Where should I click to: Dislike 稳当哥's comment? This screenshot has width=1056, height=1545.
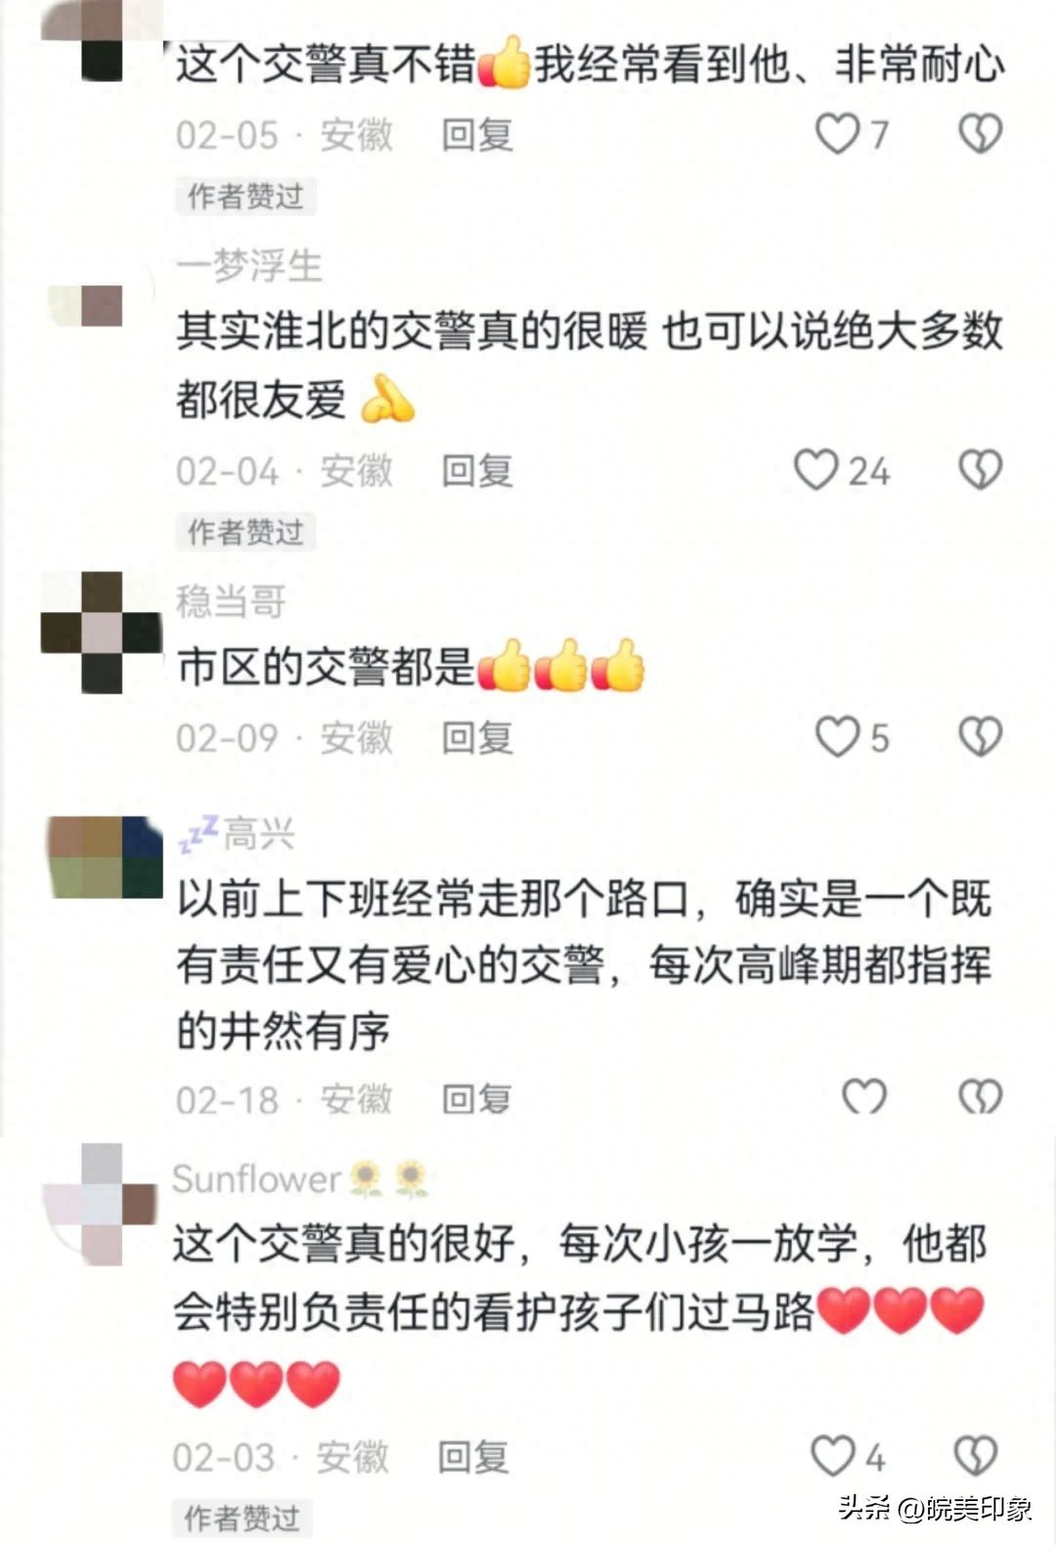pos(980,736)
